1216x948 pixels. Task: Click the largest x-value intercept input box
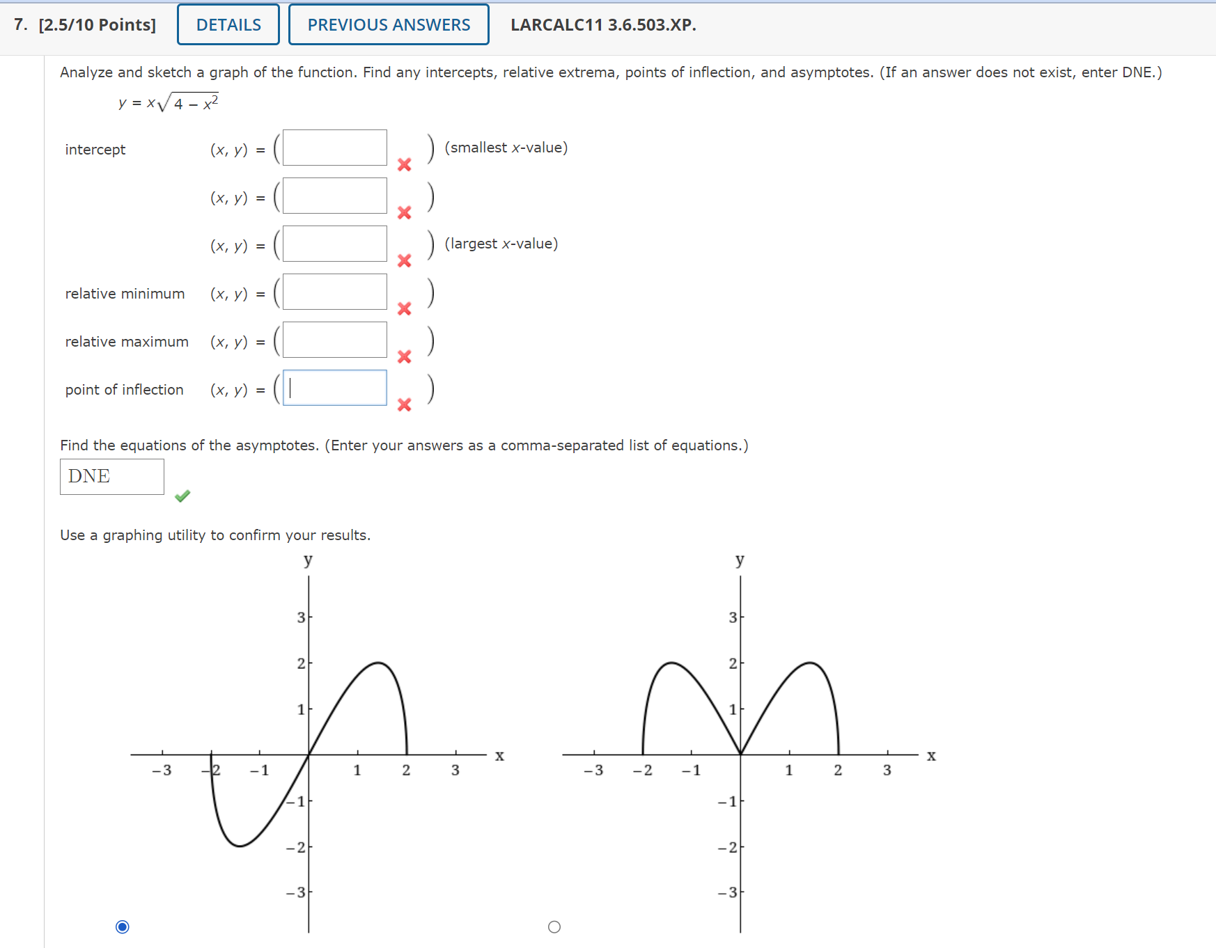[335, 243]
